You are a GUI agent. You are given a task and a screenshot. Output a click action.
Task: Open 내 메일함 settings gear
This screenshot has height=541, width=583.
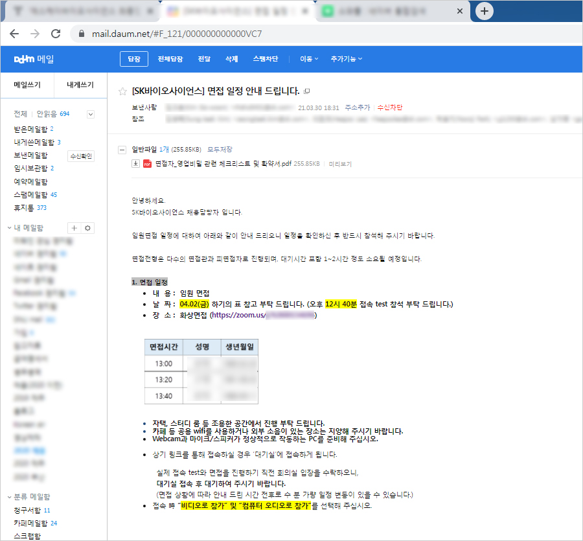pos(87,228)
